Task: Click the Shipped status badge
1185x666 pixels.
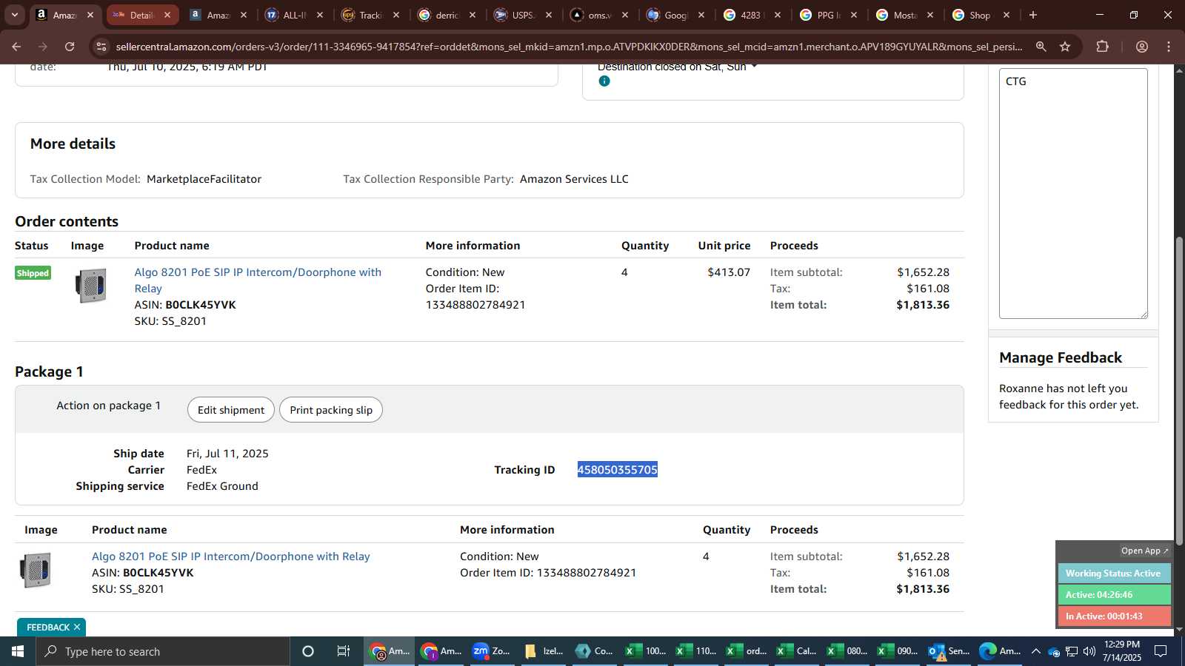Action: click(33, 273)
